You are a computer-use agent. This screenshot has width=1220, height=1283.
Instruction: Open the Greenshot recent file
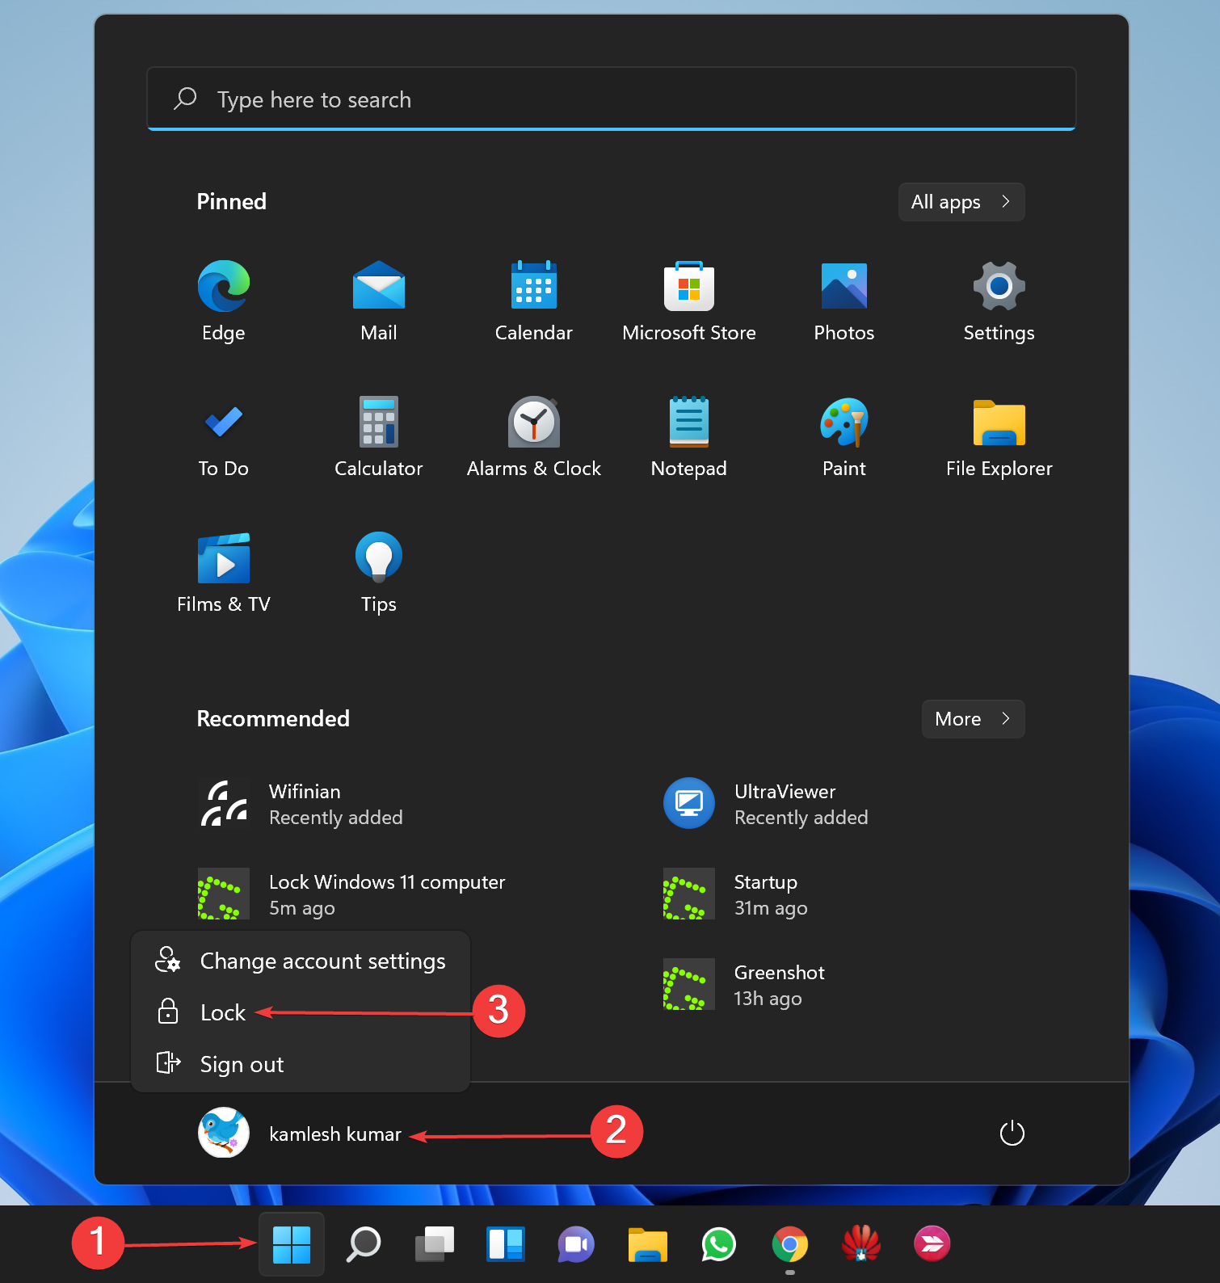[x=744, y=985]
